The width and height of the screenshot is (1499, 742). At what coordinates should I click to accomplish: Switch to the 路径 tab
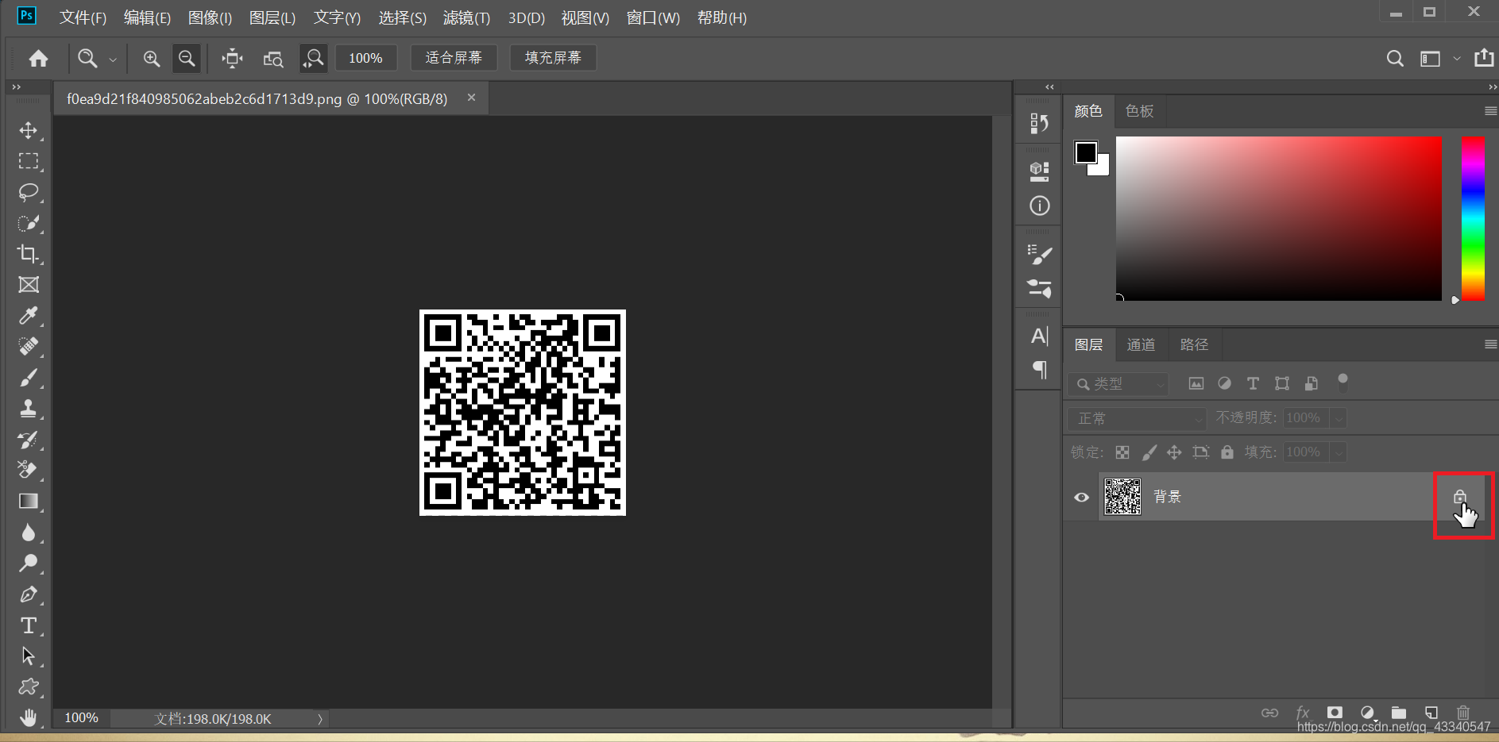click(1194, 344)
